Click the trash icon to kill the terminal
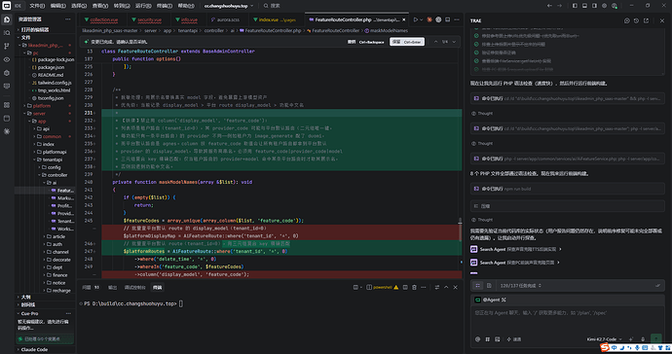672x354 pixels. pyautogui.click(x=414, y=287)
